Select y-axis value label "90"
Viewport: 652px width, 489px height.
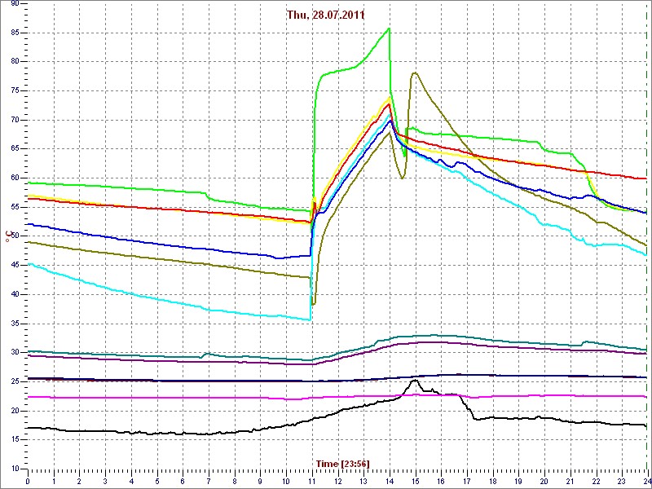click(15, 3)
